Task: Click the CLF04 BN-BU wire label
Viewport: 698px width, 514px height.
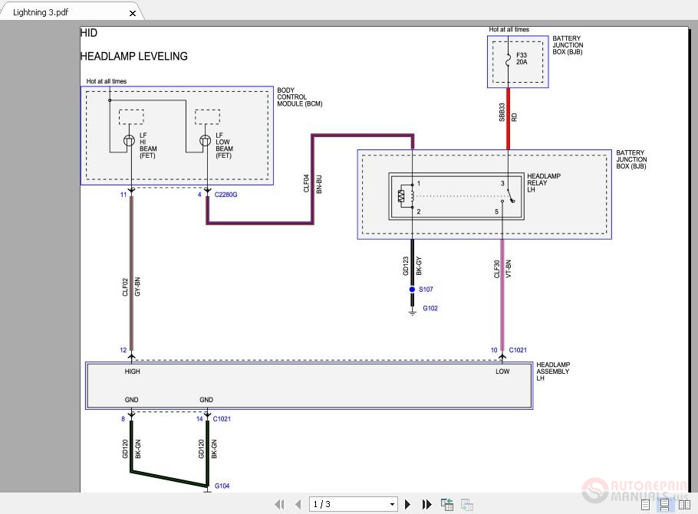Action: 312,184
